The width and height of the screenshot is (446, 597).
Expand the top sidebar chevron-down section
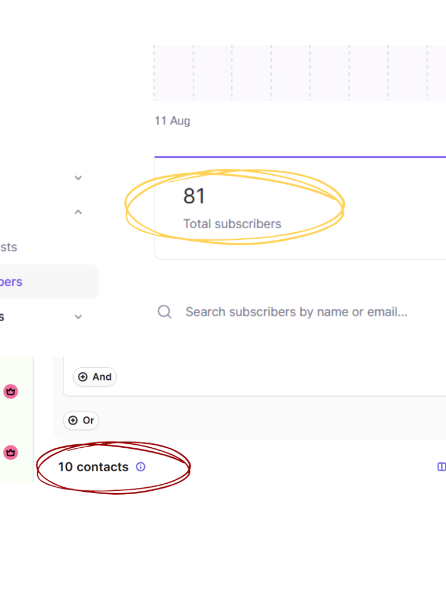coord(78,178)
